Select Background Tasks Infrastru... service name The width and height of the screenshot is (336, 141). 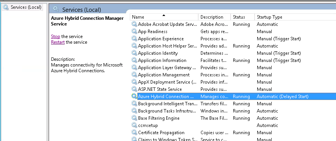(x=167, y=111)
